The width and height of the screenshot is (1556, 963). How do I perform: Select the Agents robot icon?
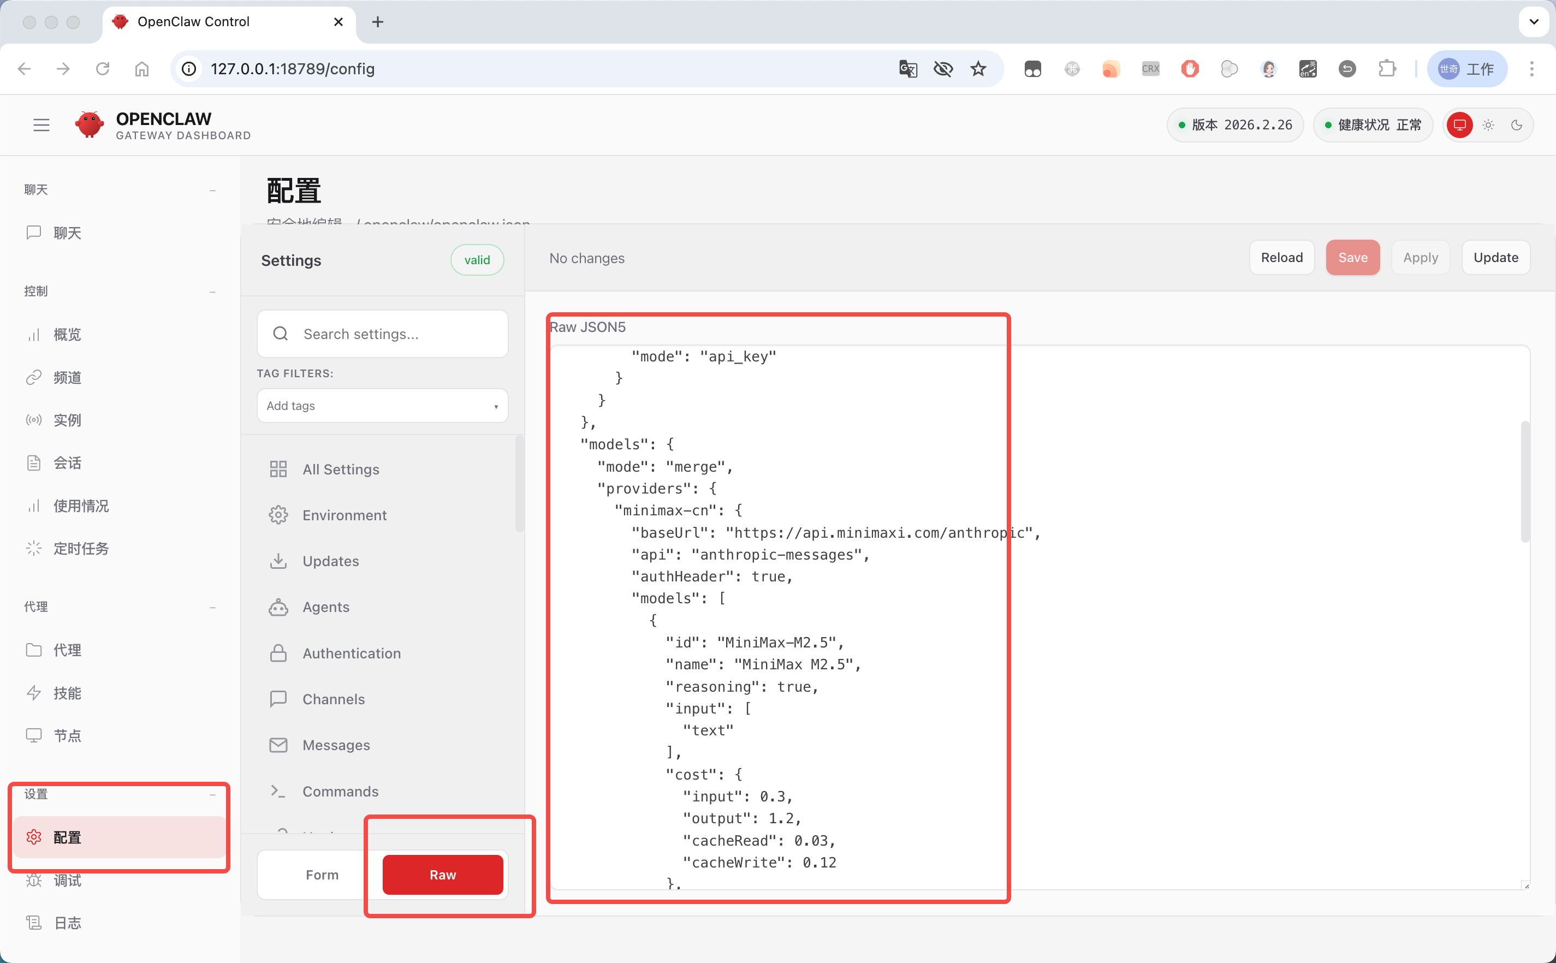click(x=278, y=607)
